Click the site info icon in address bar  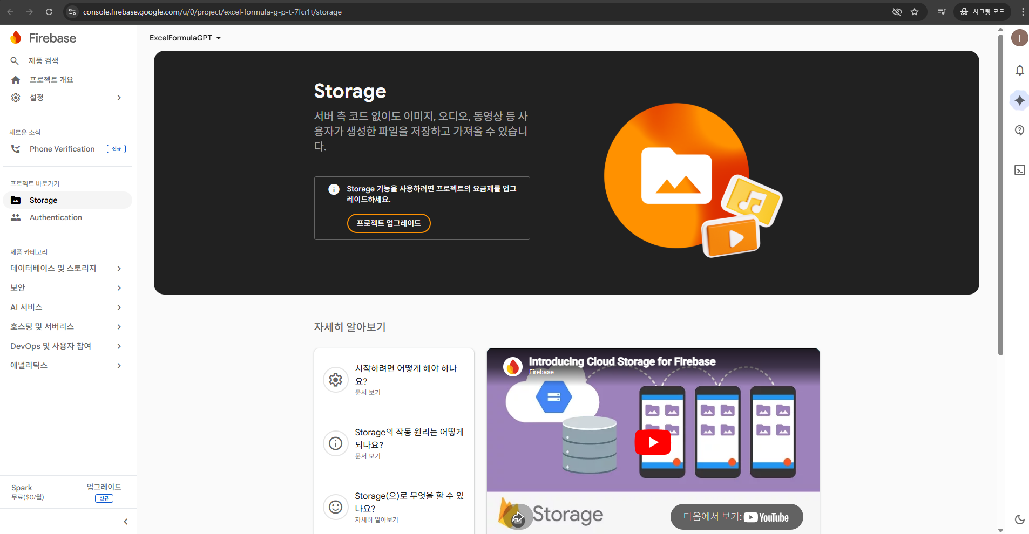tap(72, 12)
